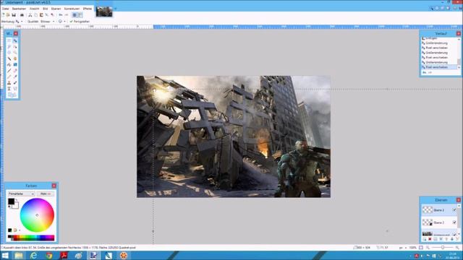This screenshot has height=260, width=463.
Task: Select the Color Picker tool
Action: coord(15,77)
